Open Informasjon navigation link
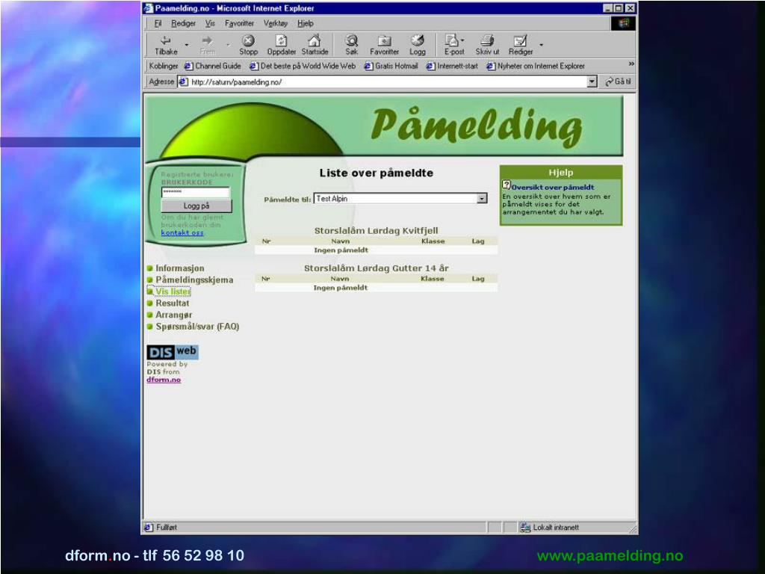The image size is (765, 574). point(179,268)
